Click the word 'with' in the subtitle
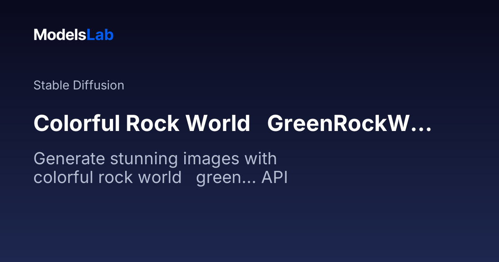This screenshot has height=262, width=499. [x=260, y=159]
